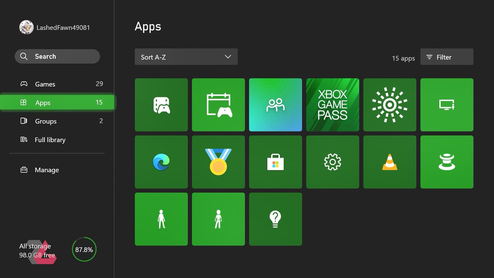Open the TV and monitor app tile
494x278 pixels.
447,105
